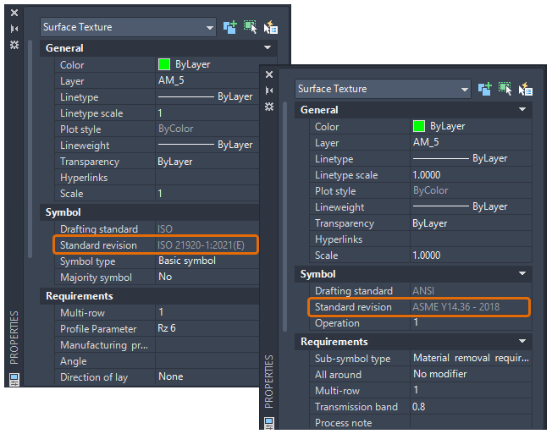
Task: Change Direction of lay None value
Action: (x=207, y=377)
